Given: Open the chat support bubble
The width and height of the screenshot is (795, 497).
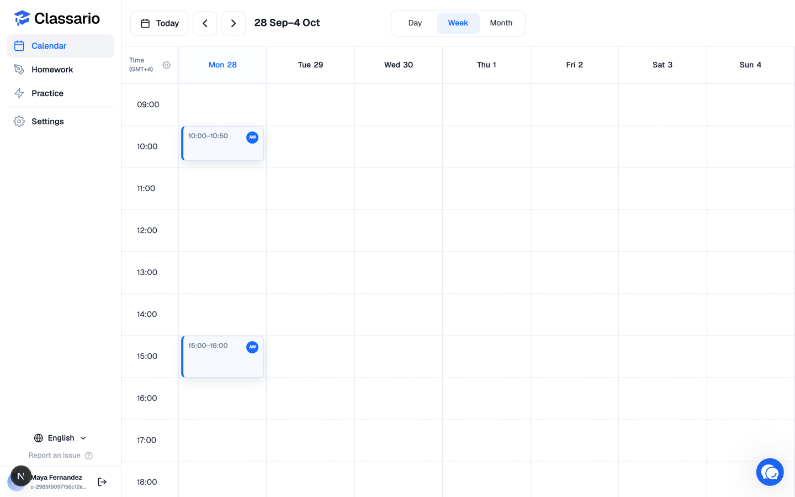Looking at the screenshot, I should pyautogui.click(x=770, y=472).
